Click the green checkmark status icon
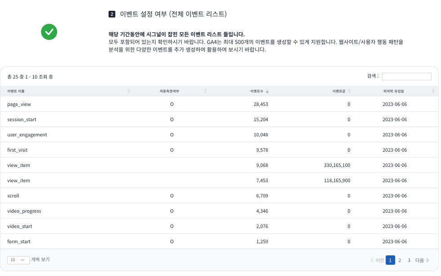 coord(49,32)
